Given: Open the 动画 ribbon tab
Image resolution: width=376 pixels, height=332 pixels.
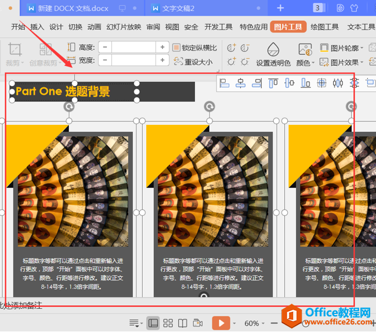Looking at the screenshot, I should coord(94,27).
